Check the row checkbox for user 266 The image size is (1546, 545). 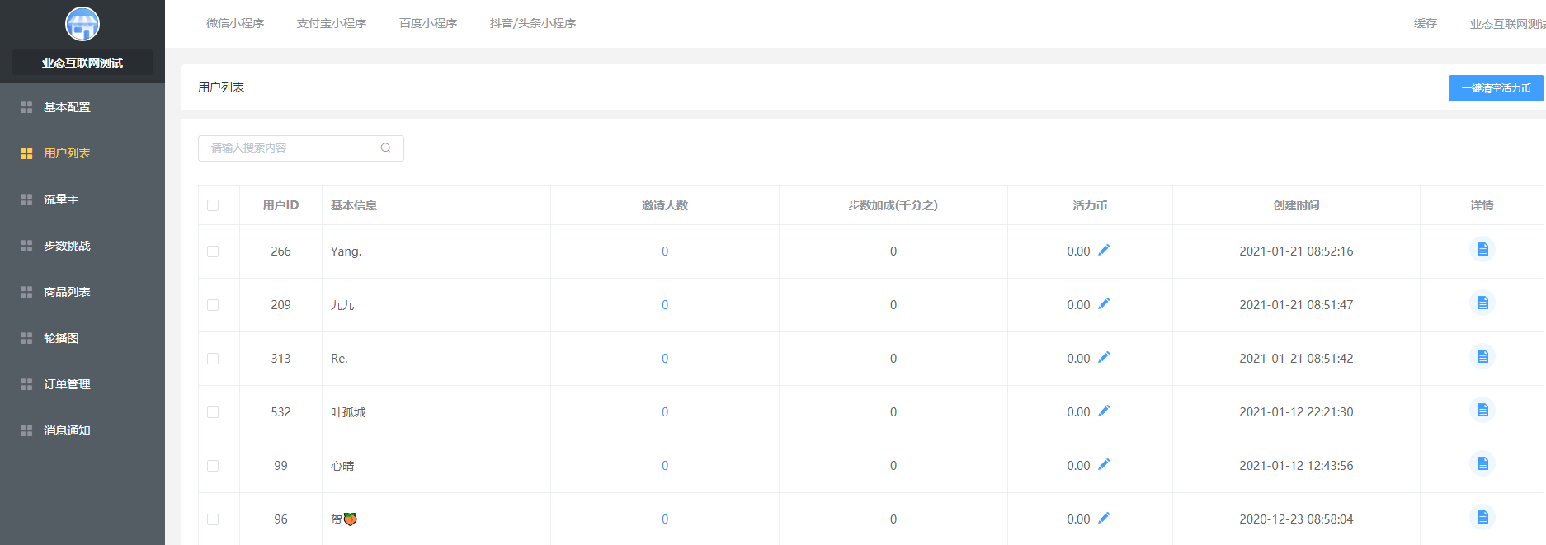[213, 251]
